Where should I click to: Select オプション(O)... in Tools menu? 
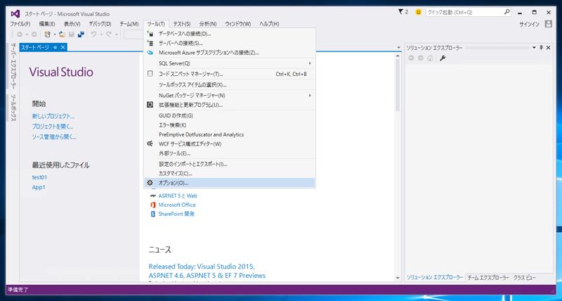click(x=230, y=183)
